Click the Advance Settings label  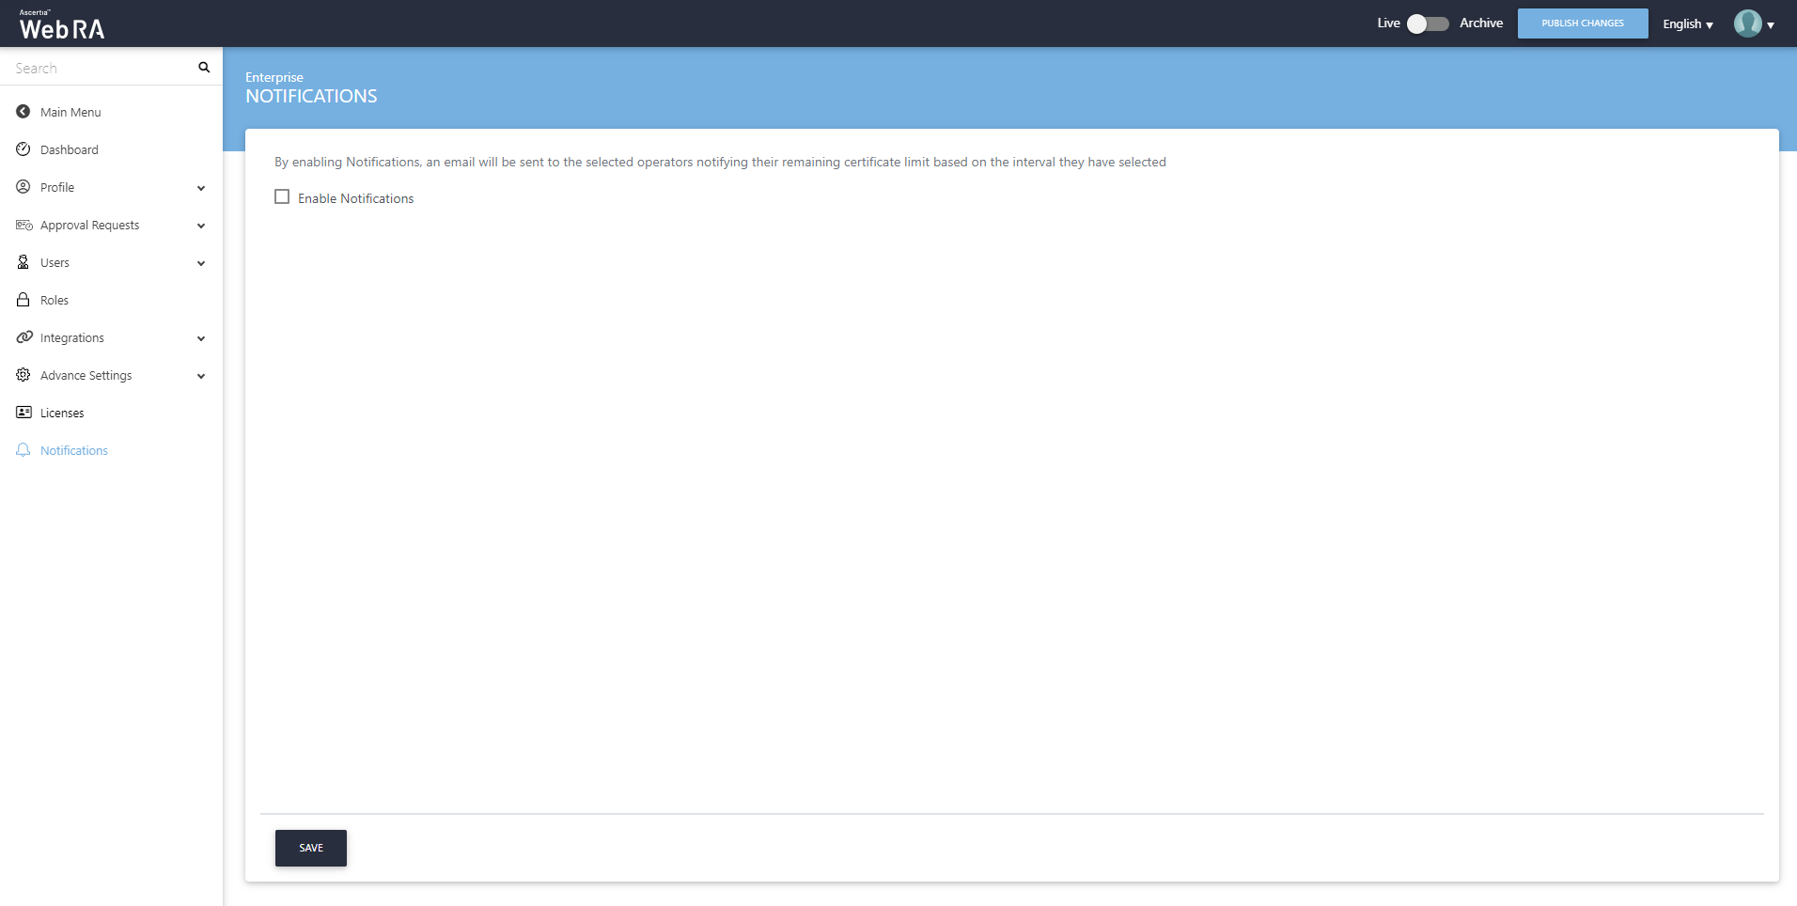click(x=86, y=376)
